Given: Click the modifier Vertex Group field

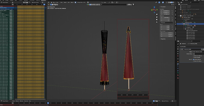Looking at the screenshot, I should click(199, 54).
